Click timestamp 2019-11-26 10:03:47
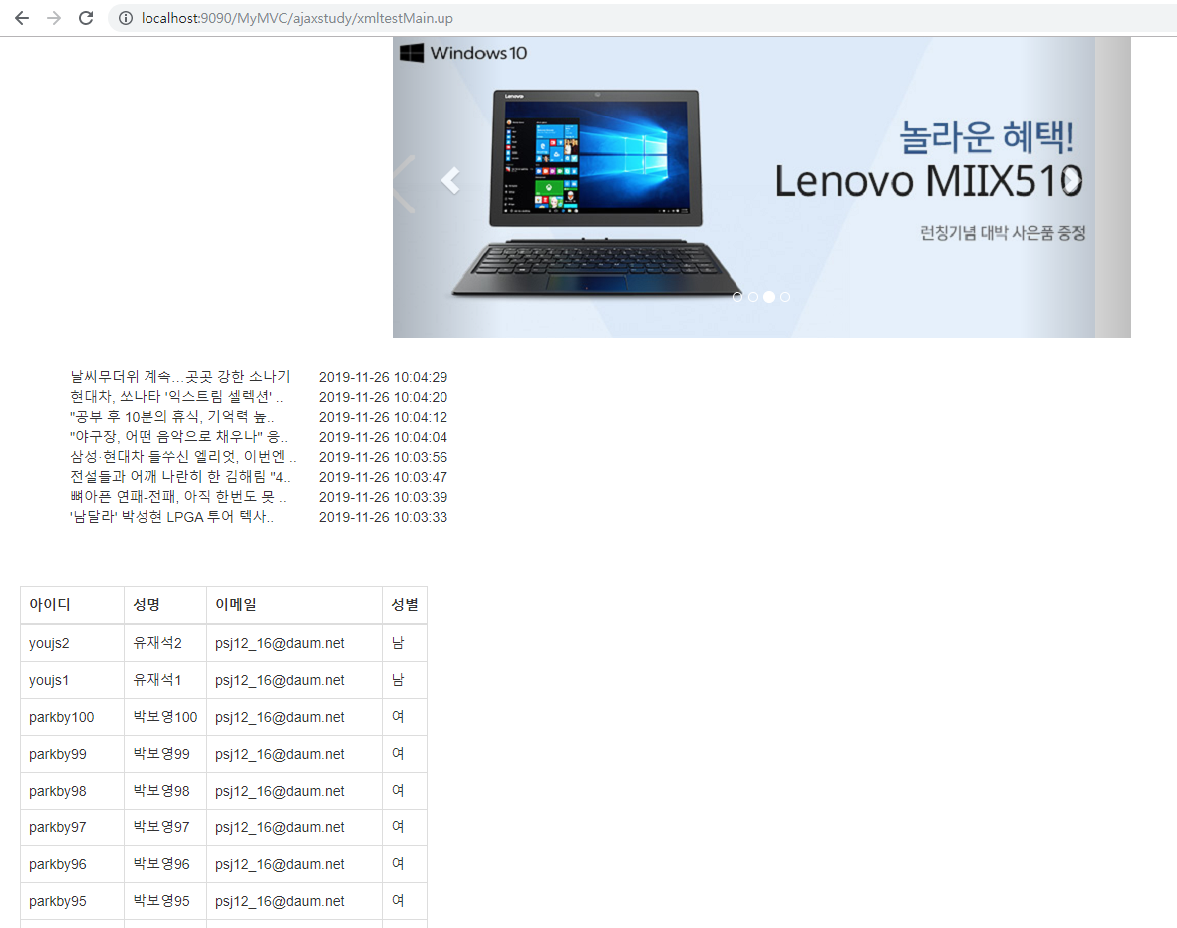This screenshot has width=1177, height=928. click(x=383, y=477)
